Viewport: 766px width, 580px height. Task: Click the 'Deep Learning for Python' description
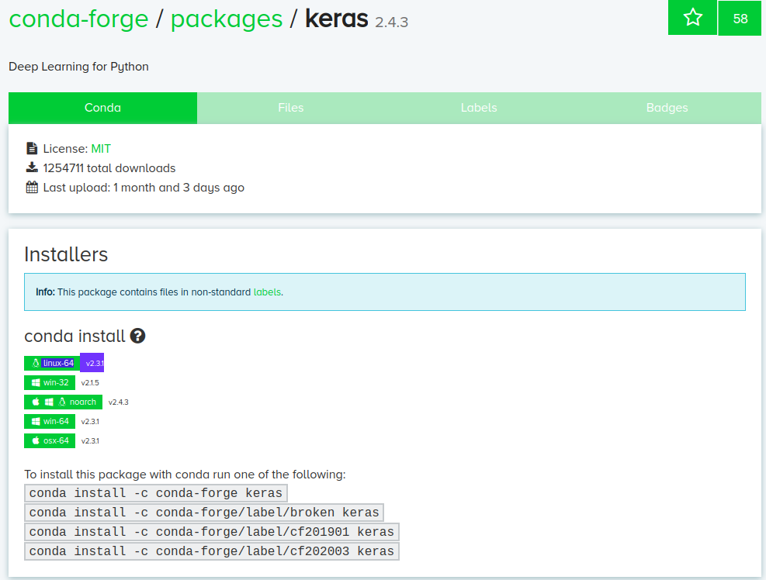78,67
